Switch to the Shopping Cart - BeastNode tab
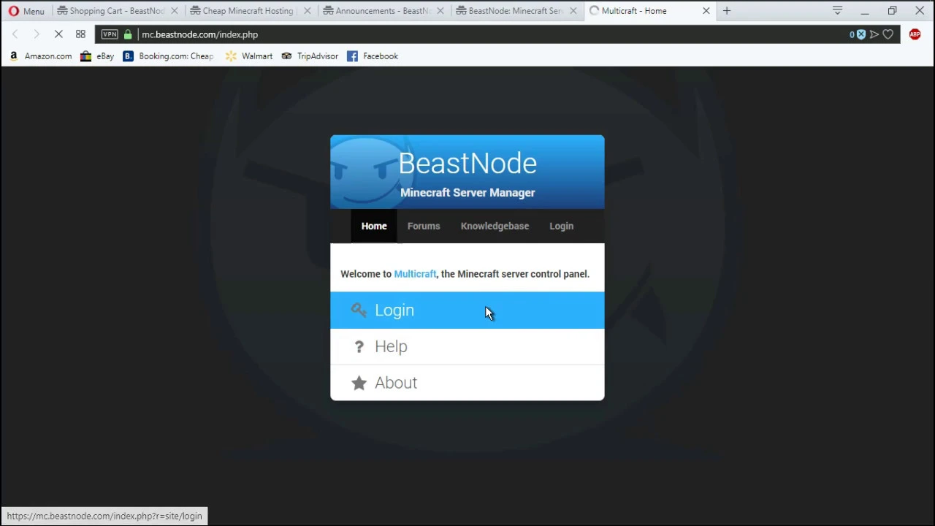 pos(117,11)
